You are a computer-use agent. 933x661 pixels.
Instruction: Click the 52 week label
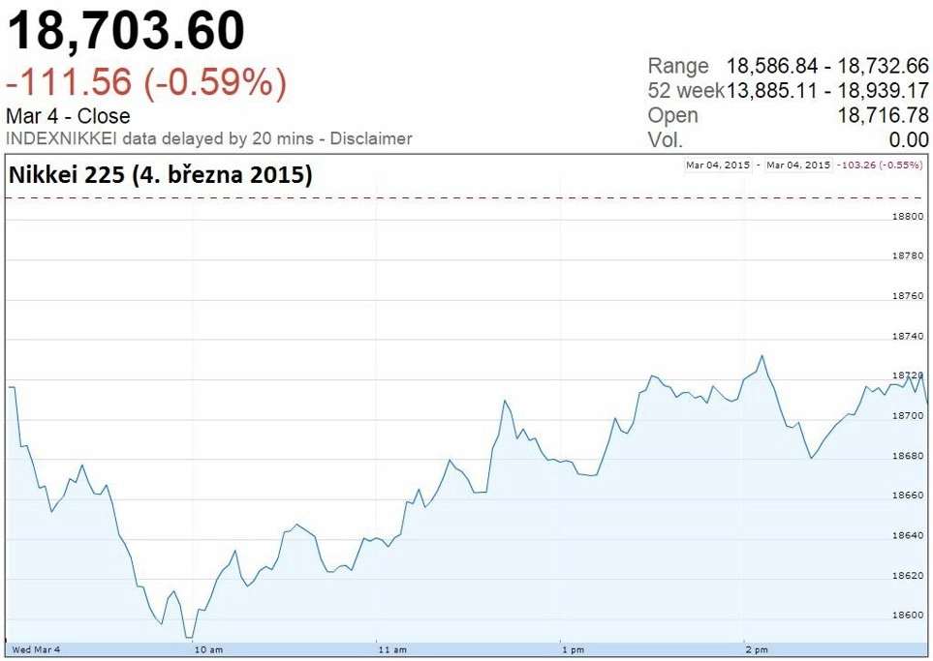(x=686, y=90)
